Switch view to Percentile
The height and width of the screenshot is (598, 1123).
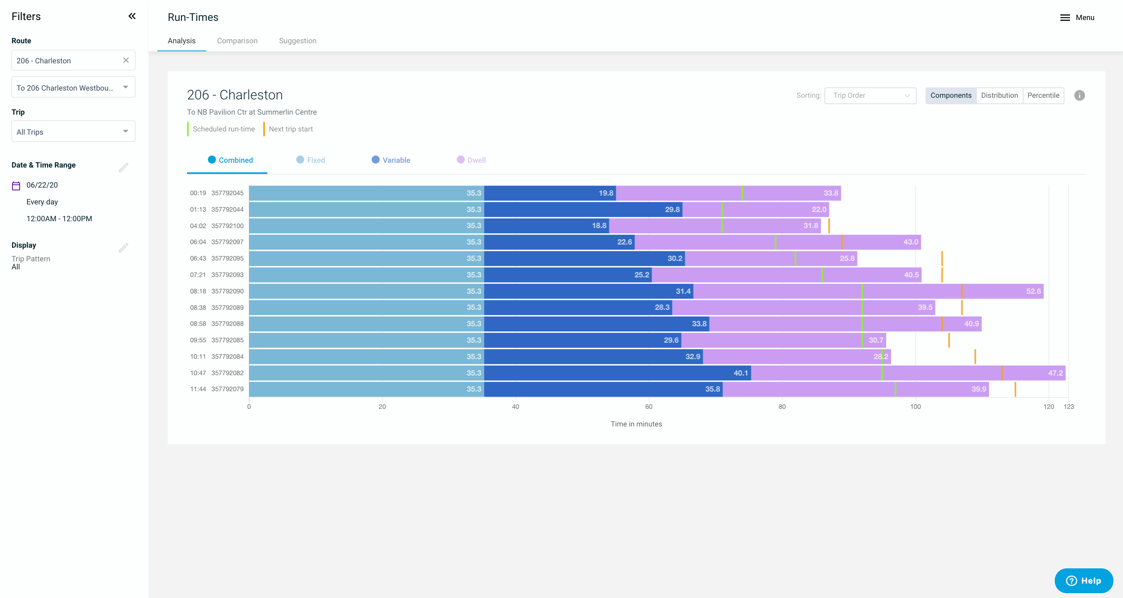1043,95
